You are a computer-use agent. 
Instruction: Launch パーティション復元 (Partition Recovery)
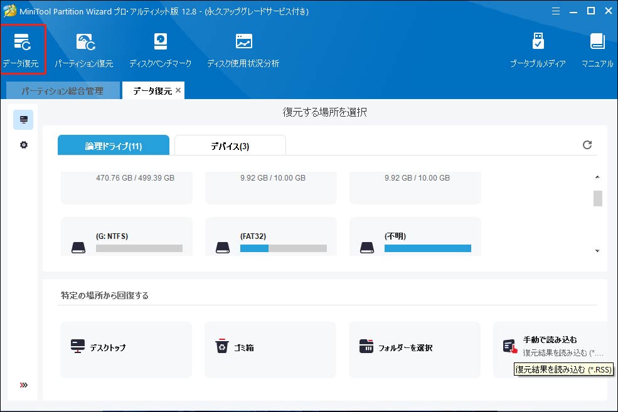(84, 50)
